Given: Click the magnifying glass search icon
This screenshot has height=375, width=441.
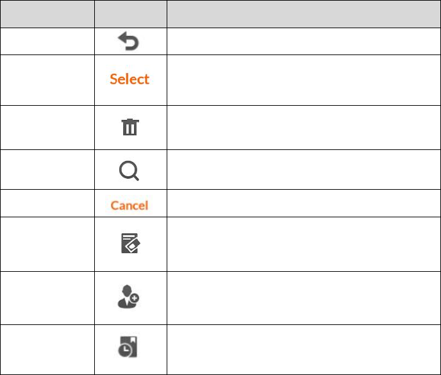Looking at the screenshot, I should coord(130,170).
